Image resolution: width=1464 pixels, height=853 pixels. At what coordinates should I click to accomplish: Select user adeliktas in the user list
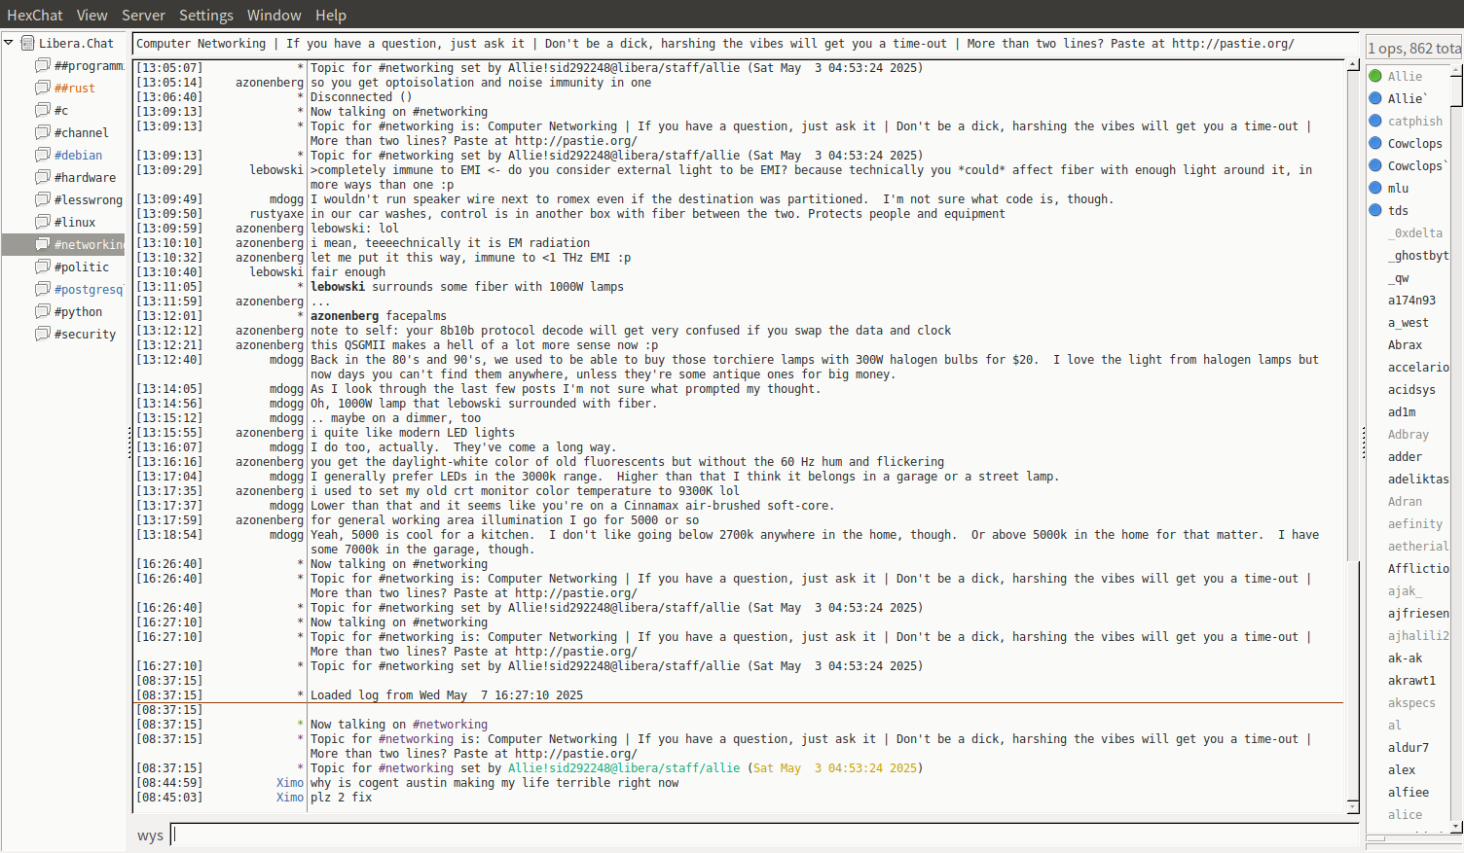tap(1418, 480)
